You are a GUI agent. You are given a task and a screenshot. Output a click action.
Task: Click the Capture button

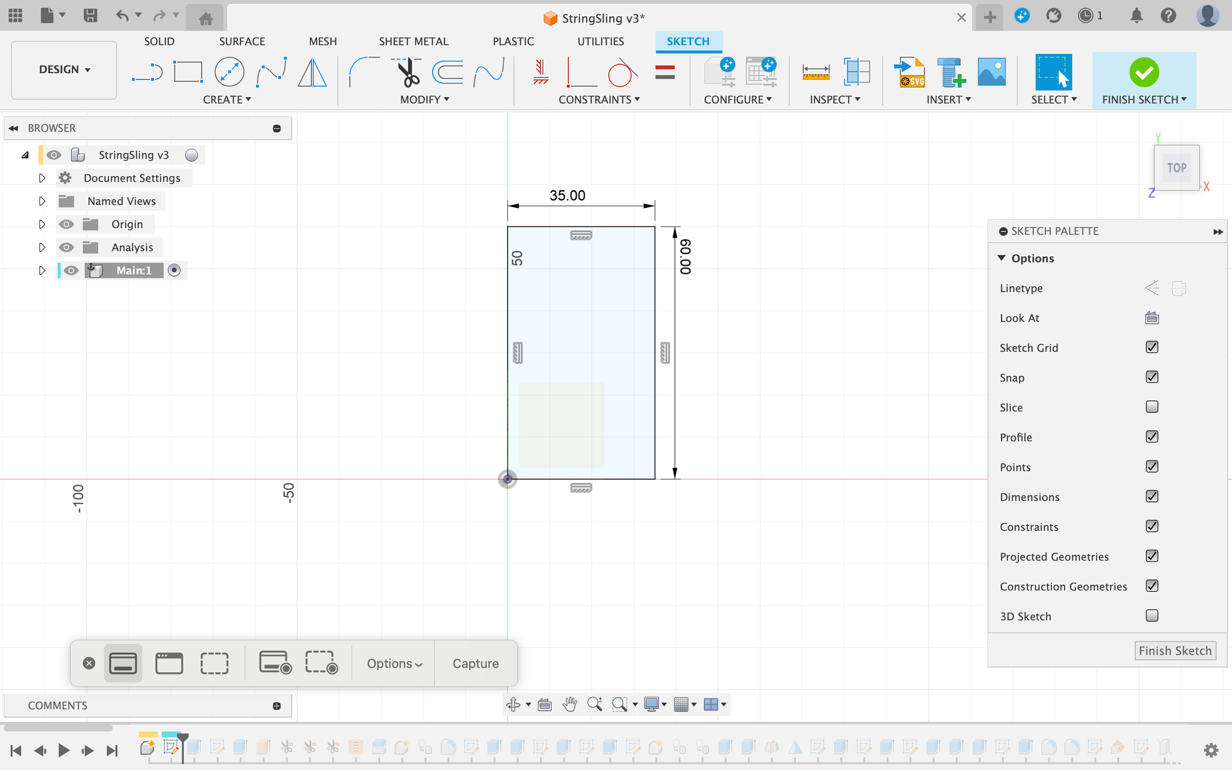tap(475, 664)
